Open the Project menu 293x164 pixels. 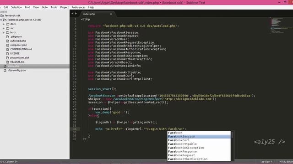pyautogui.click(x=64, y=7)
